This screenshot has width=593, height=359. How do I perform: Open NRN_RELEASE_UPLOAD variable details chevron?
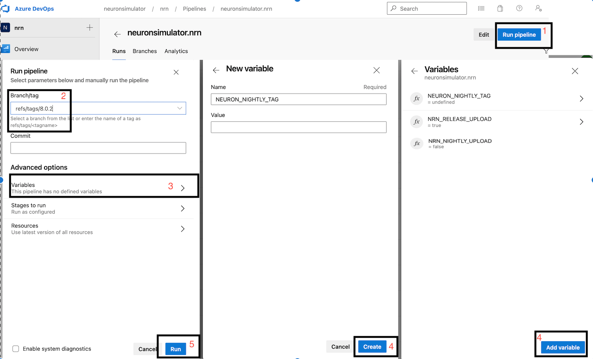point(581,122)
